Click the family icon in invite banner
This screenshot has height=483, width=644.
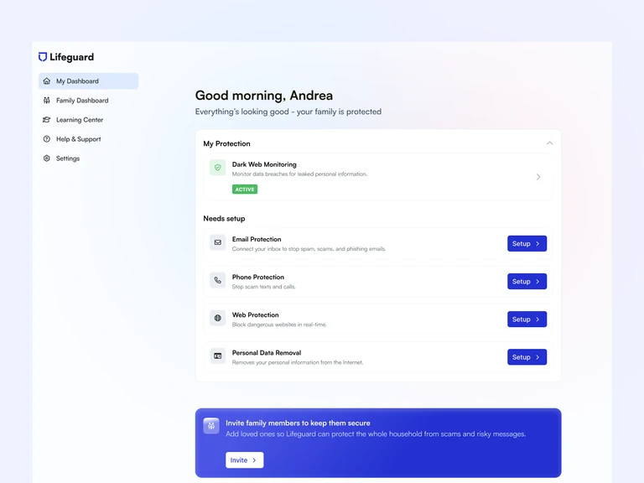pyautogui.click(x=211, y=426)
